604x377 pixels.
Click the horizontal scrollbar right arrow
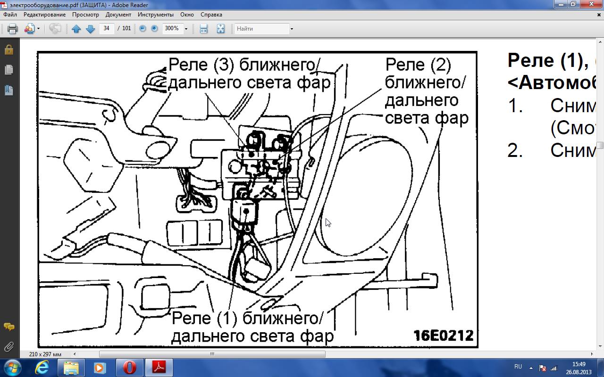click(592, 354)
